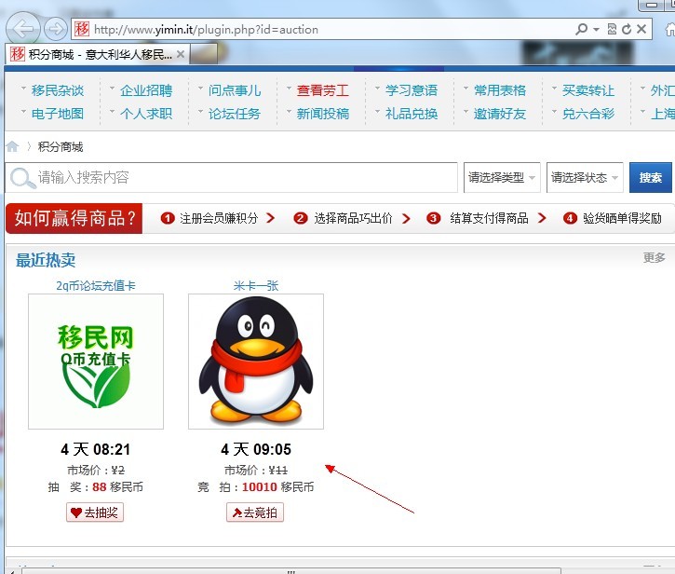The width and height of the screenshot is (675, 574).
Task: Click the 4 天 09:05 countdown
Action: pos(256,449)
